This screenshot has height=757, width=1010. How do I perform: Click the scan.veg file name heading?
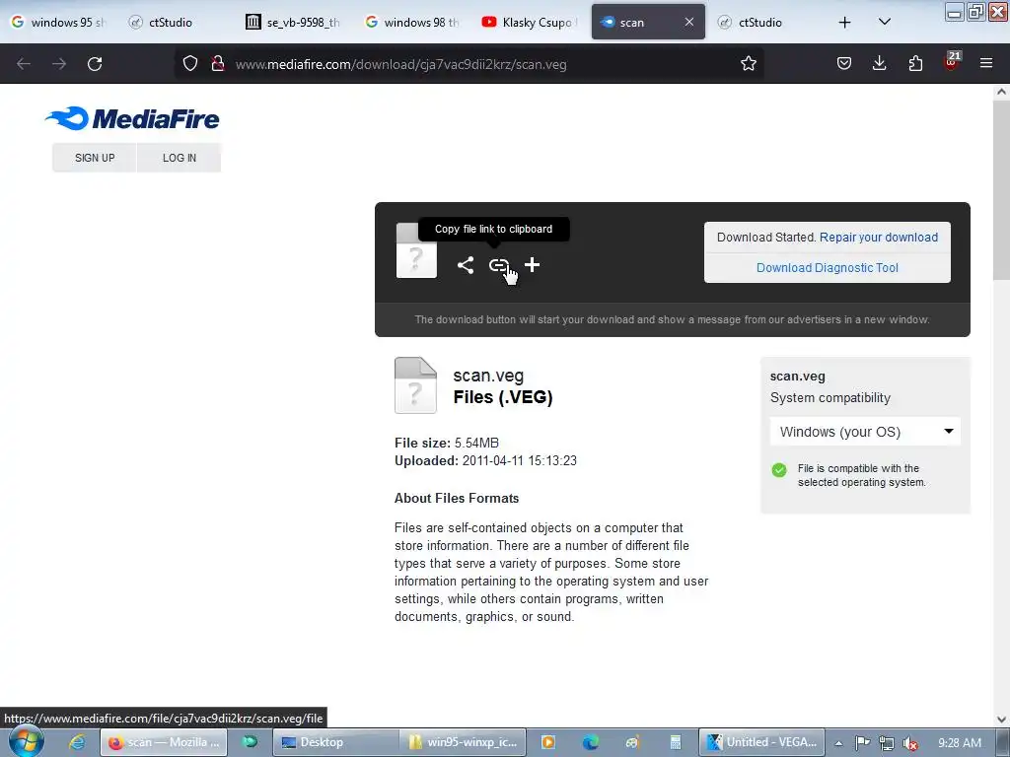[x=488, y=376]
